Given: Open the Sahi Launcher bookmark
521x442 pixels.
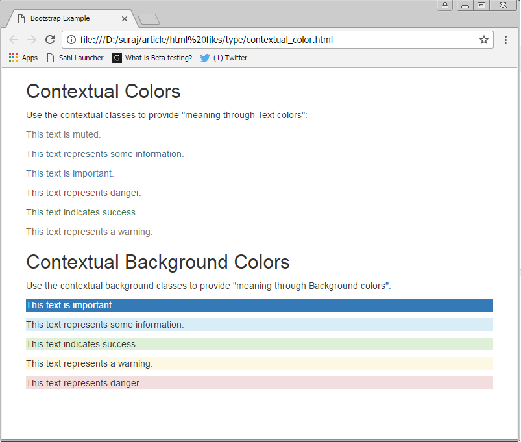Looking at the screenshot, I should click(x=75, y=58).
